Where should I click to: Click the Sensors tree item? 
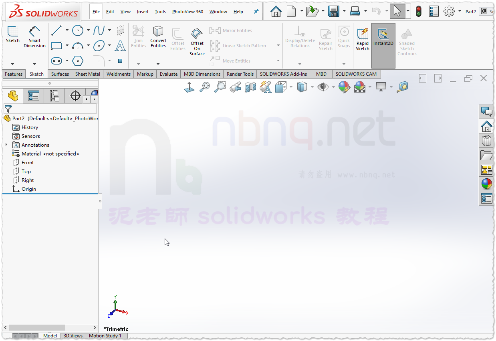(x=30, y=136)
